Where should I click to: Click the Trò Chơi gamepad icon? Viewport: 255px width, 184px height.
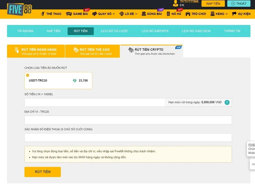[188, 14]
